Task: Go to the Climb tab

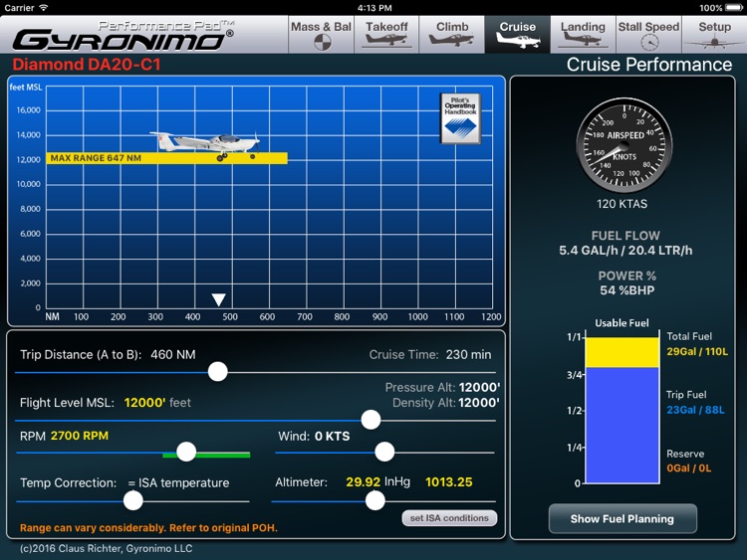Action: coord(452,35)
